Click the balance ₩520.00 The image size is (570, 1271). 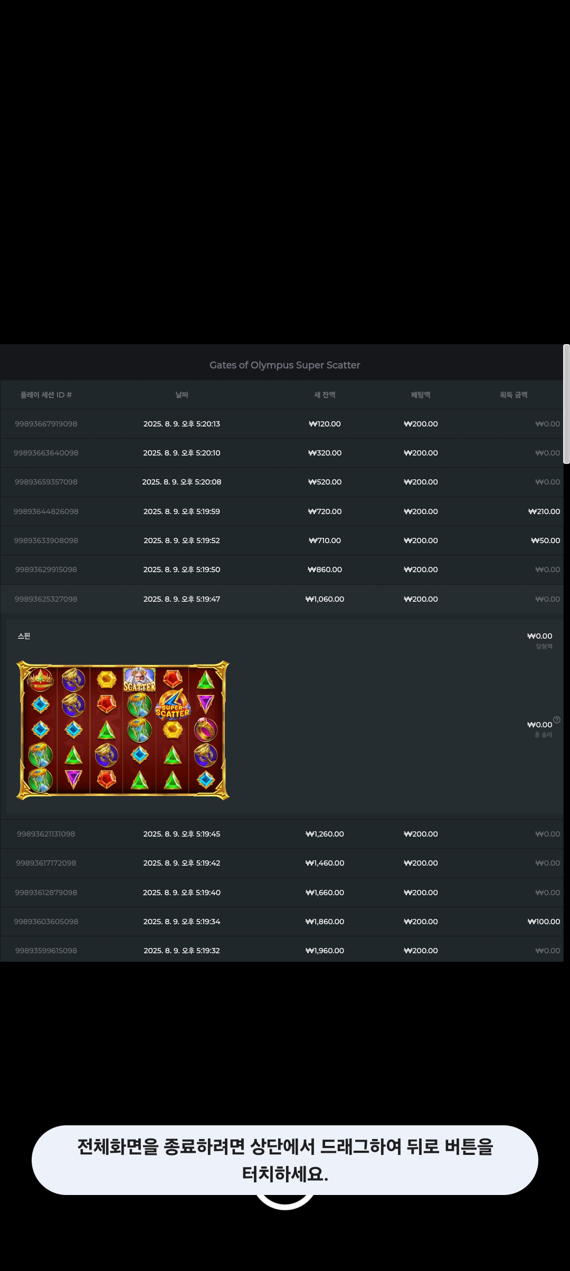[325, 482]
